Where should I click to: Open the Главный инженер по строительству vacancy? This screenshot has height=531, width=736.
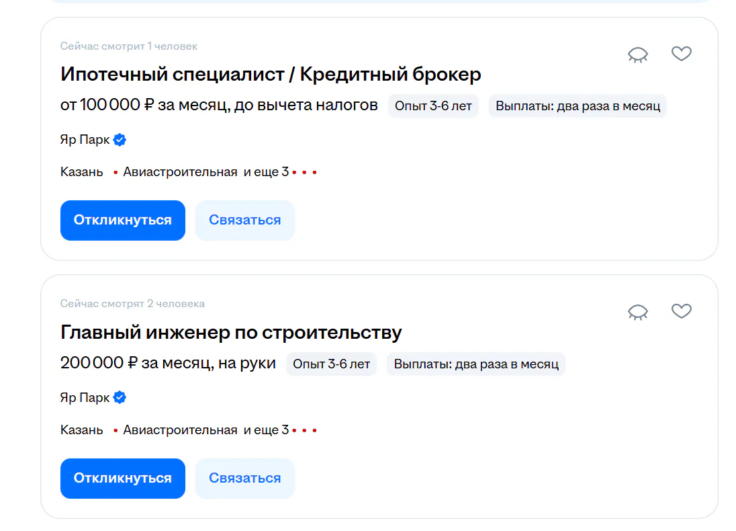[231, 332]
